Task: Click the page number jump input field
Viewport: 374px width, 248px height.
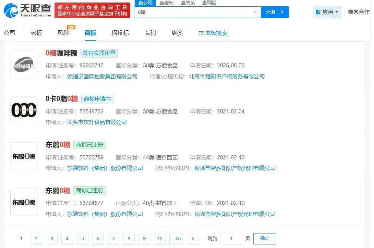Action: coord(231,239)
